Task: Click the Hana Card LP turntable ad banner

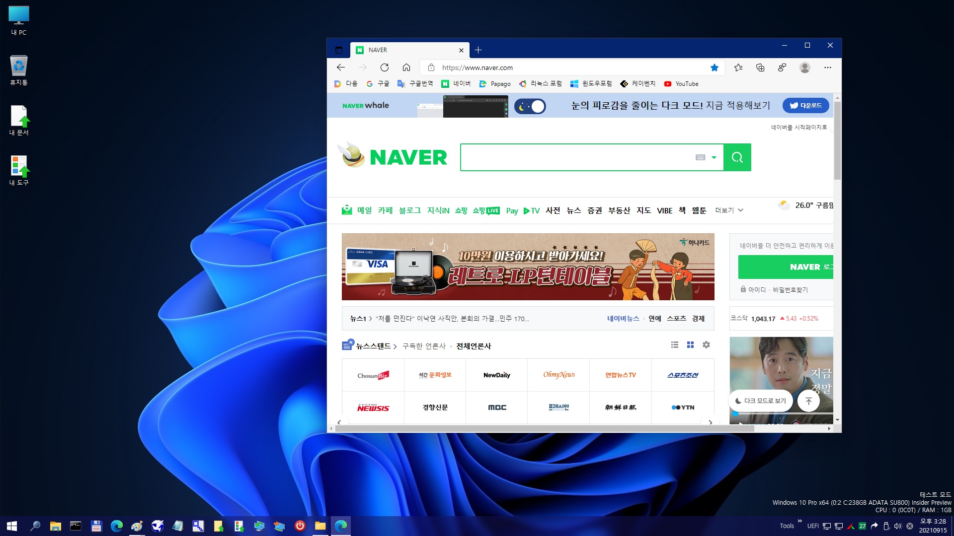Action: point(528,267)
